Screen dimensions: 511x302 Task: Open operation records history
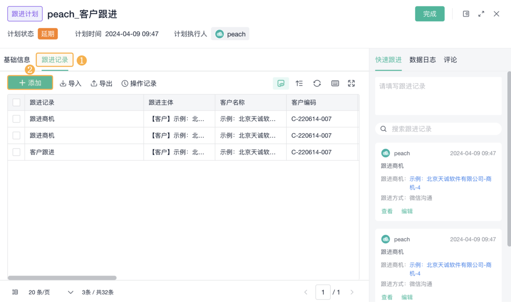[139, 83]
